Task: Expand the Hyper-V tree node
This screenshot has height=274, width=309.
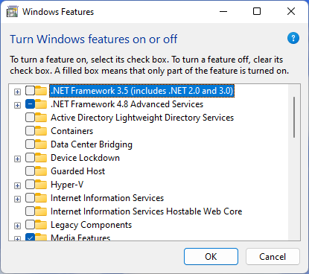Action: (17, 185)
